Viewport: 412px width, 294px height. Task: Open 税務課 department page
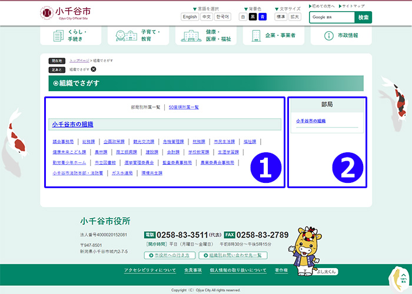click(x=199, y=142)
